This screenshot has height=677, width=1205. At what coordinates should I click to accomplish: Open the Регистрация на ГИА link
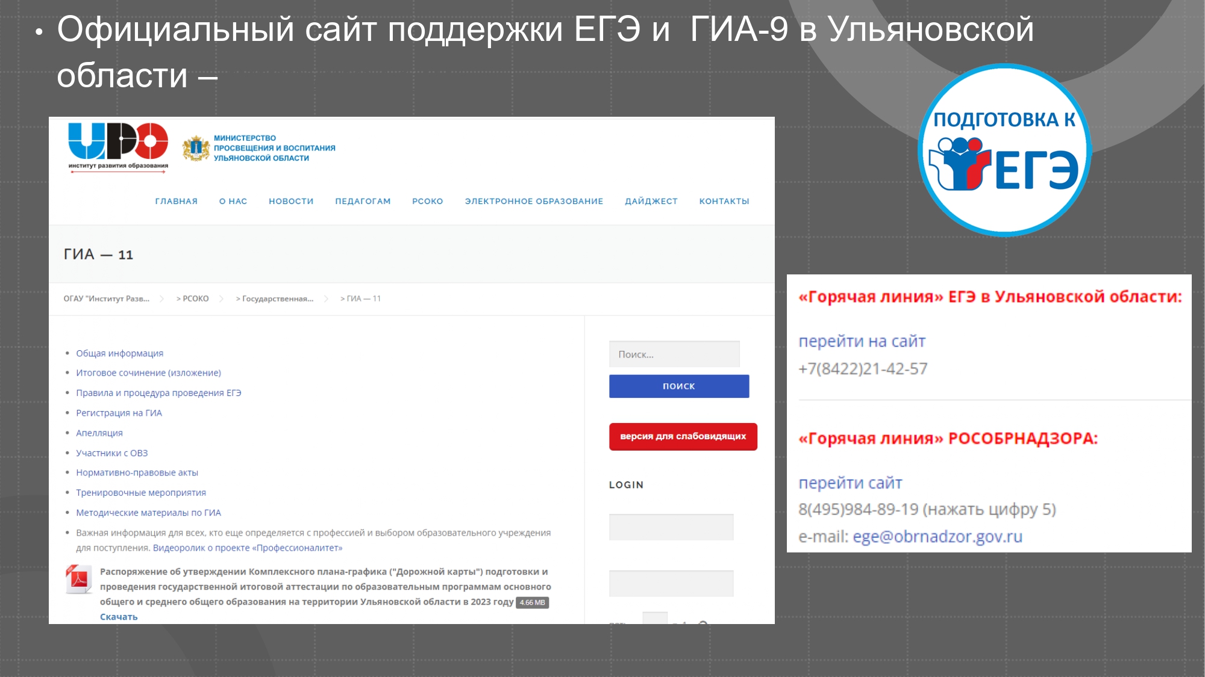pos(119,413)
